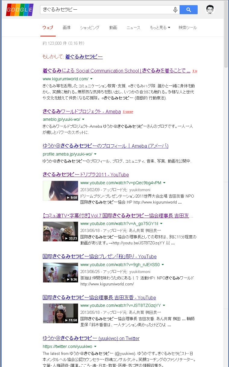Viewport: 229px width, 367px height.
Task: Open ゆうか@きぐるみセラピー (yuukiwo) on Twitter result
Action: click(x=91, y=338)
